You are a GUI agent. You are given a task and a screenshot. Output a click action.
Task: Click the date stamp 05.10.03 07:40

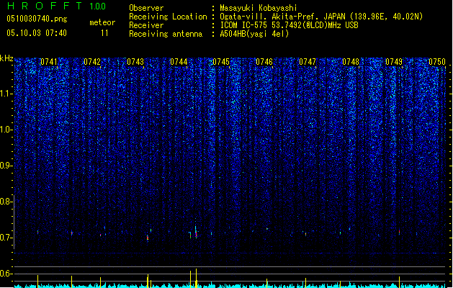click(37, 33)
